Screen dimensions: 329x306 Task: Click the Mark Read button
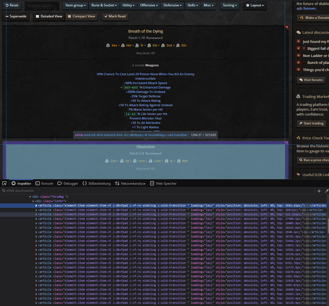point(115,17)
